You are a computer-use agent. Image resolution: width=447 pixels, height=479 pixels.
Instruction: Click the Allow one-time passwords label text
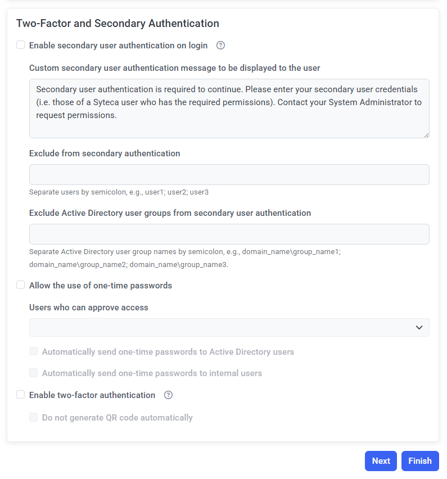[101, 286]
